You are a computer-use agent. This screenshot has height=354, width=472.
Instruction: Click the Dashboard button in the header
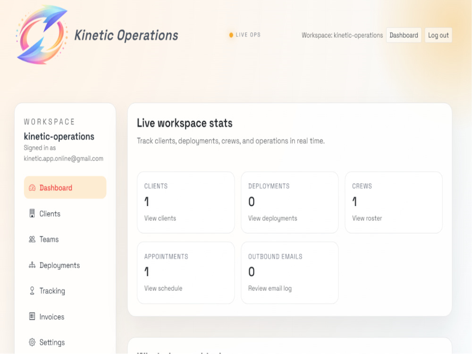[404, 35]
